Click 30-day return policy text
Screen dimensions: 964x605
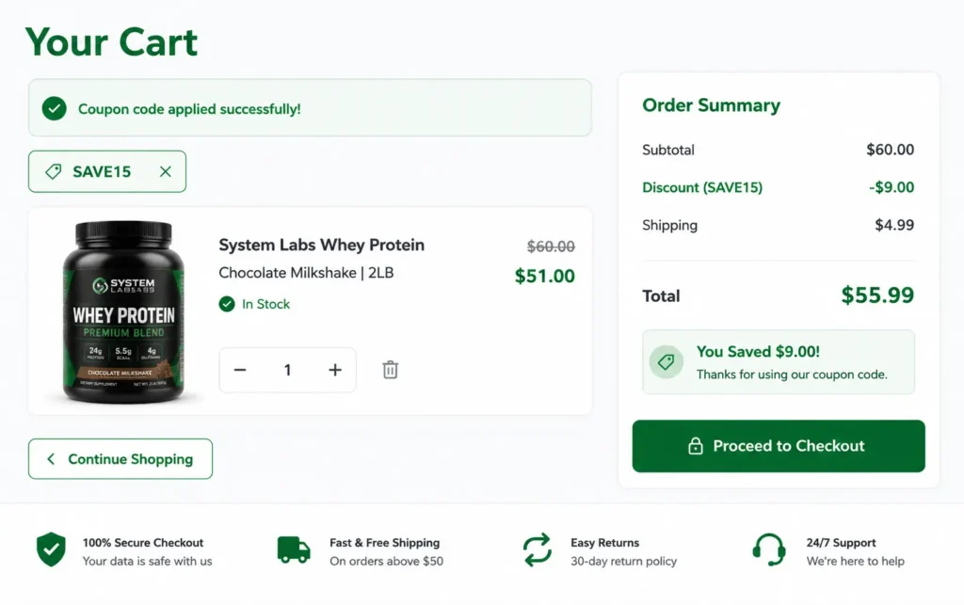coord(623,561)
